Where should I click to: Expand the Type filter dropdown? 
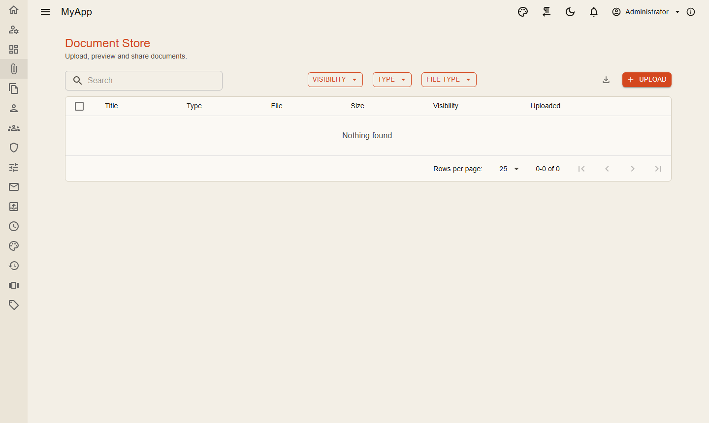(x=392, y=80)
